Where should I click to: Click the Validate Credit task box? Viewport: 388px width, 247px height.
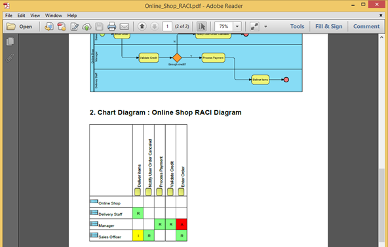point(149,58)
